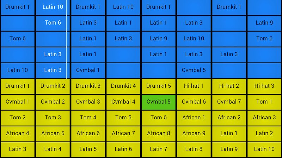Image resolution: width=282 pixels, height=158 pixels.
Task: Select the yellow Drumkit 2 pad
Action: pos(53,86)
